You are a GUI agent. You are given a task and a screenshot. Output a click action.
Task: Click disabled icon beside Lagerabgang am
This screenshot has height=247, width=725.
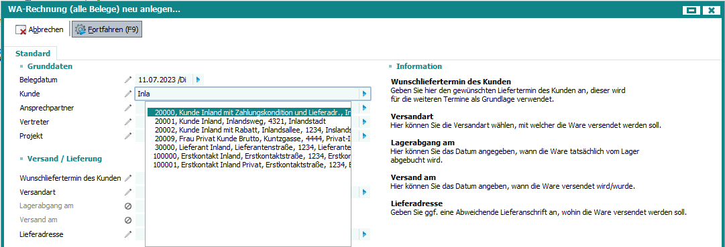128,206
